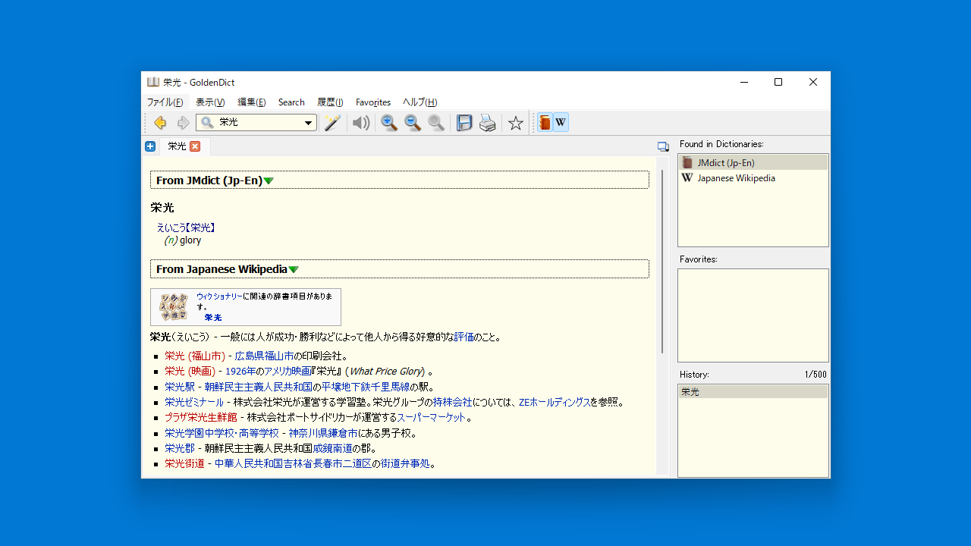Open the 咸鏡南道 link
This screenshot has height=546, width=971.
[x=332, y=449]
